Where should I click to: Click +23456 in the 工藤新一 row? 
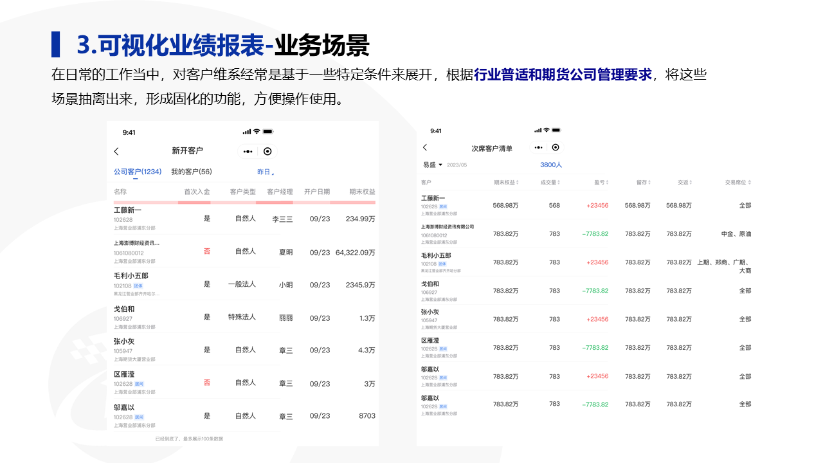click(597, 206)
